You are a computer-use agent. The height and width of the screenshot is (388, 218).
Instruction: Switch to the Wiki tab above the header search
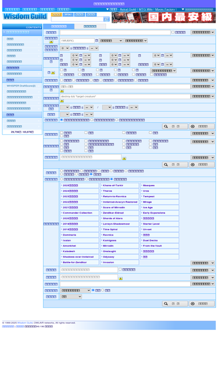click(x=68, y=15)
